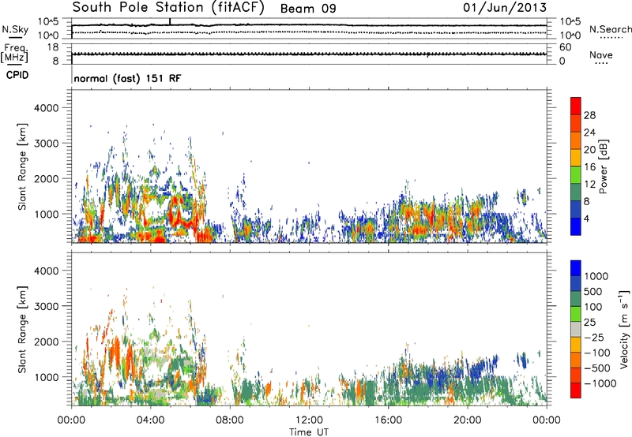Click the solid frequency trace line in Freq. [MHz] panel

[x=309, y=54]
